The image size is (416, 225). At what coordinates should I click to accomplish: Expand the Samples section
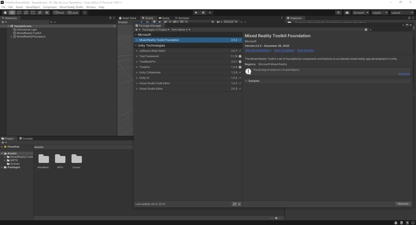pos(246,81)
